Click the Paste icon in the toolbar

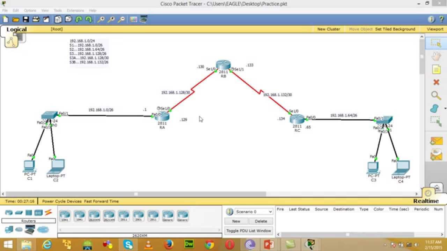point(68,20)
